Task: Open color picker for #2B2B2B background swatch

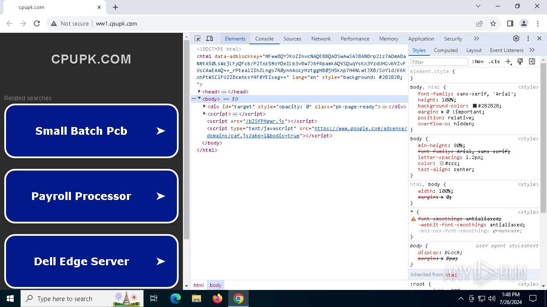Action: tap(474, 106)
